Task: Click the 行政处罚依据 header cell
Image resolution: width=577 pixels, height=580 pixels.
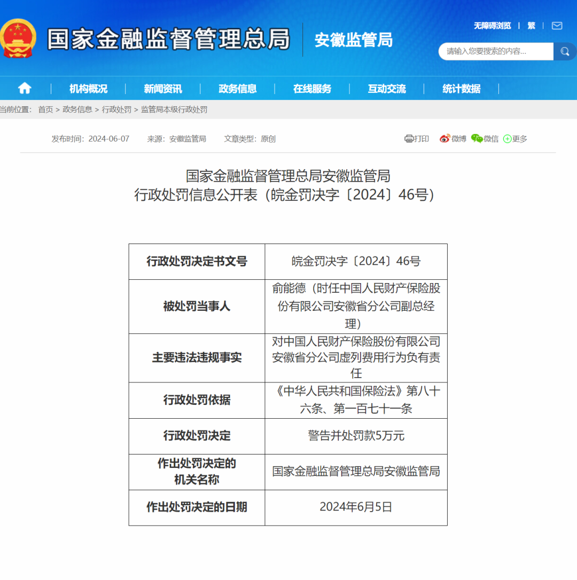Action: 197,400
